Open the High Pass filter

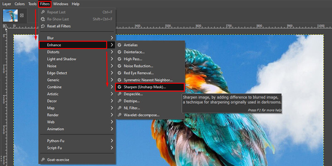tap(150, 59)
